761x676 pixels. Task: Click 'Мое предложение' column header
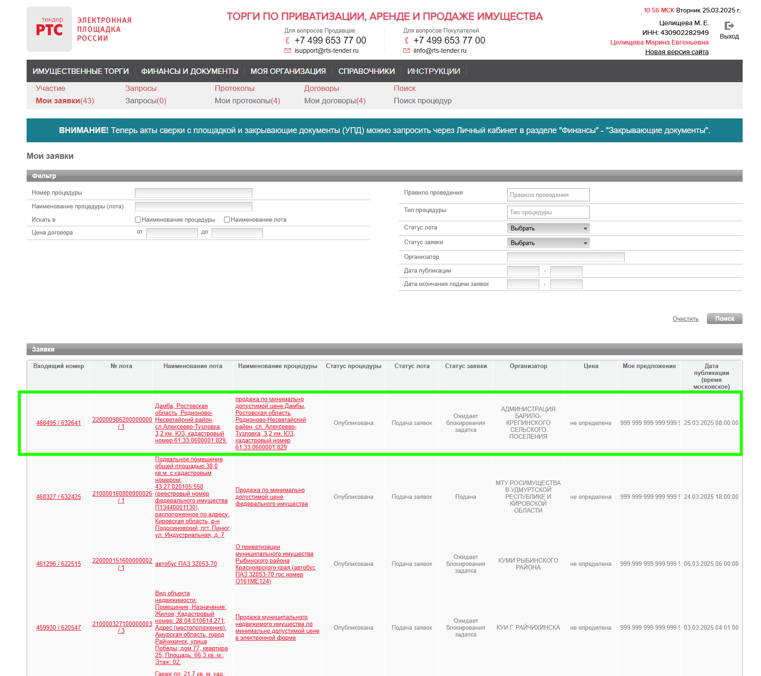pos(649,366)
